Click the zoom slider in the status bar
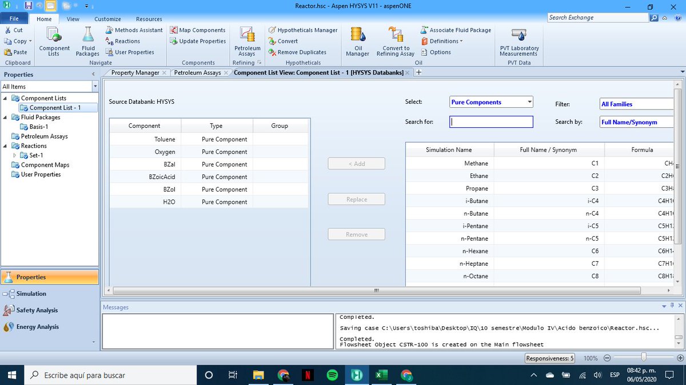 pyautogui.click(x=644, y=358)
